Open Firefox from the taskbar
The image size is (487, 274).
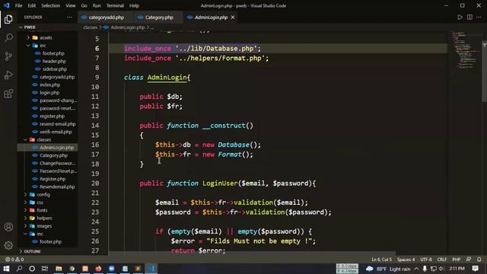coord(98,269)
